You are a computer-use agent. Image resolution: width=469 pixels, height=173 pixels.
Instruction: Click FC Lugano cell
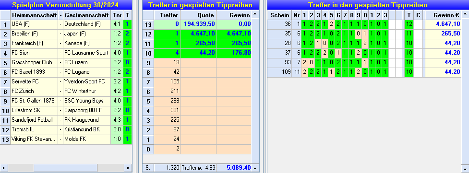[x=87, y=72]
